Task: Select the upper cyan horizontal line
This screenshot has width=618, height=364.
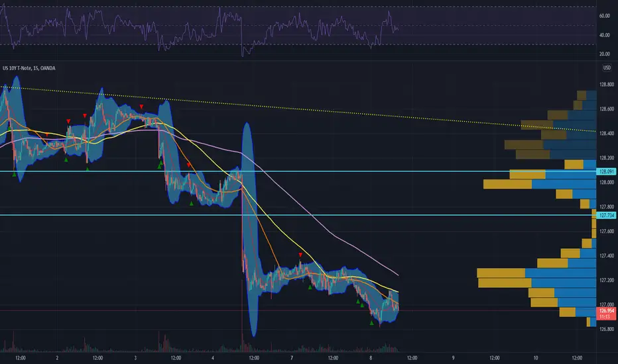Action: [298, 171]
